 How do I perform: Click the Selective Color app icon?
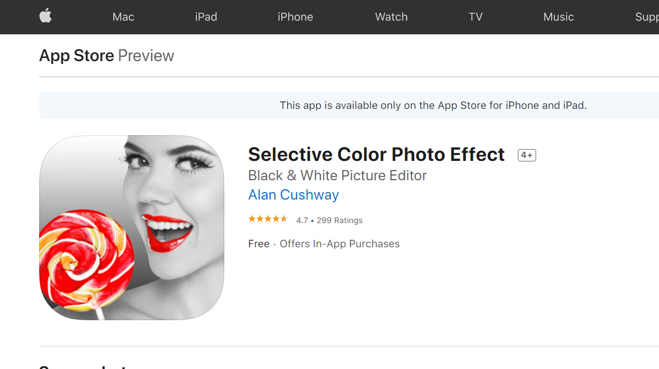pos(131,227)
